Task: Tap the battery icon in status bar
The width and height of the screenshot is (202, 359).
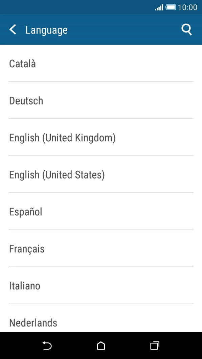Action: click(x=171, y=7)
